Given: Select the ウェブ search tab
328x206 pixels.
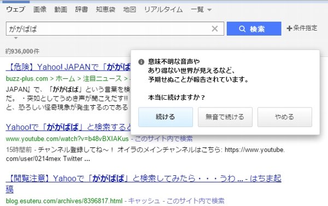Looking at the screenshot, I should [15, 9].
